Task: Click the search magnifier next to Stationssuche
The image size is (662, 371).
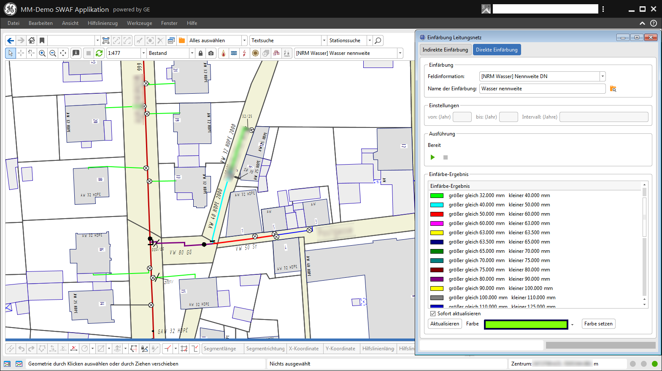Action: 378,41
